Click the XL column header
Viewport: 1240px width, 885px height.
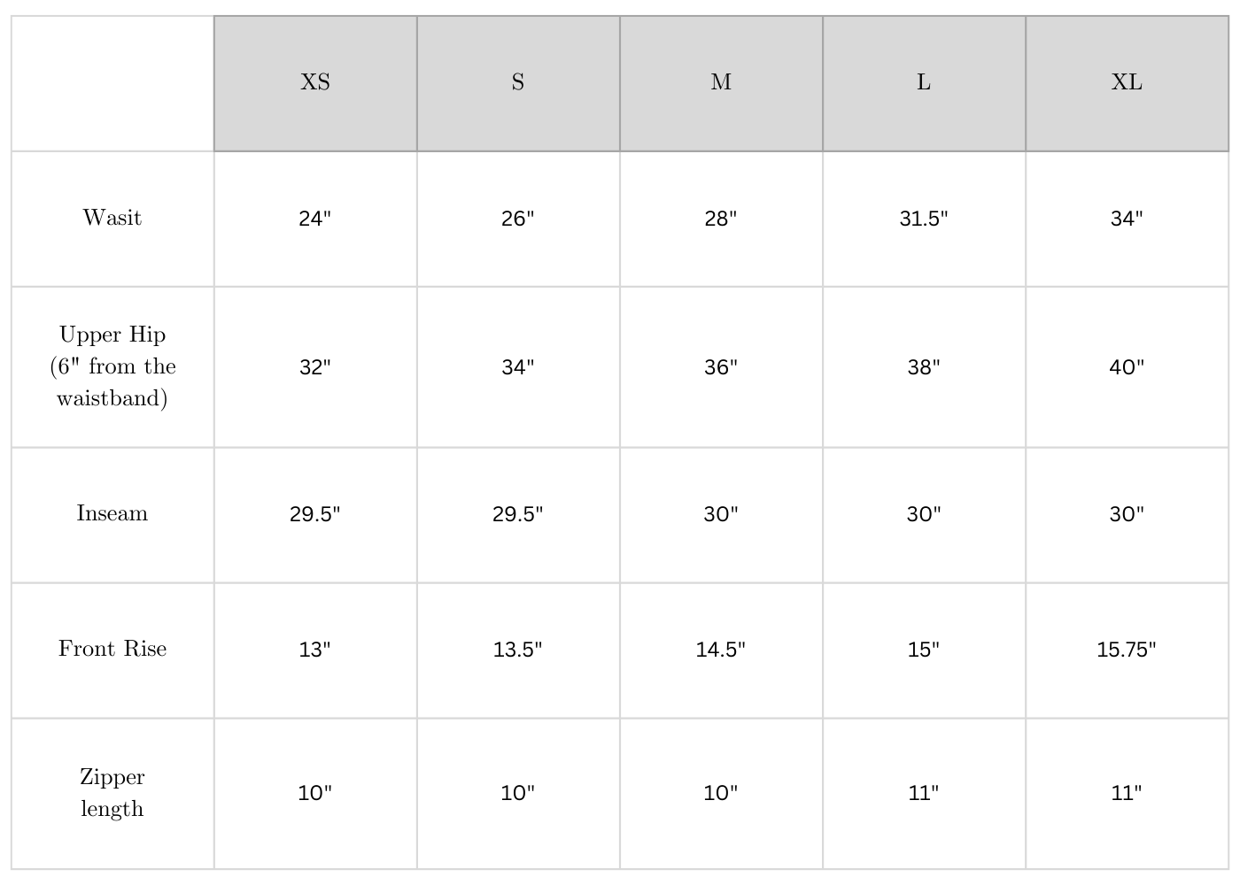[1127, 82]
